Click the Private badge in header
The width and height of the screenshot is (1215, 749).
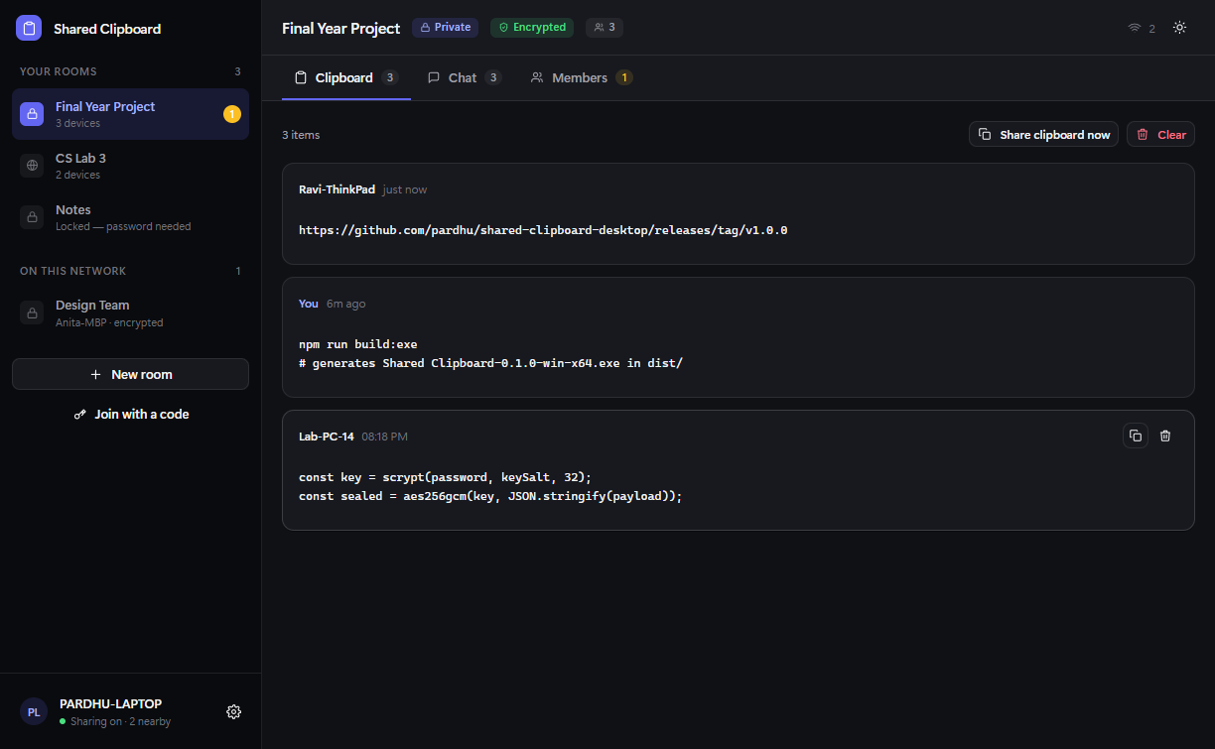coord(445,28)
